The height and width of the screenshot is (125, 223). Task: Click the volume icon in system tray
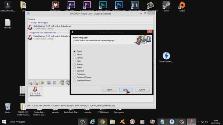(x=206, y=122)
